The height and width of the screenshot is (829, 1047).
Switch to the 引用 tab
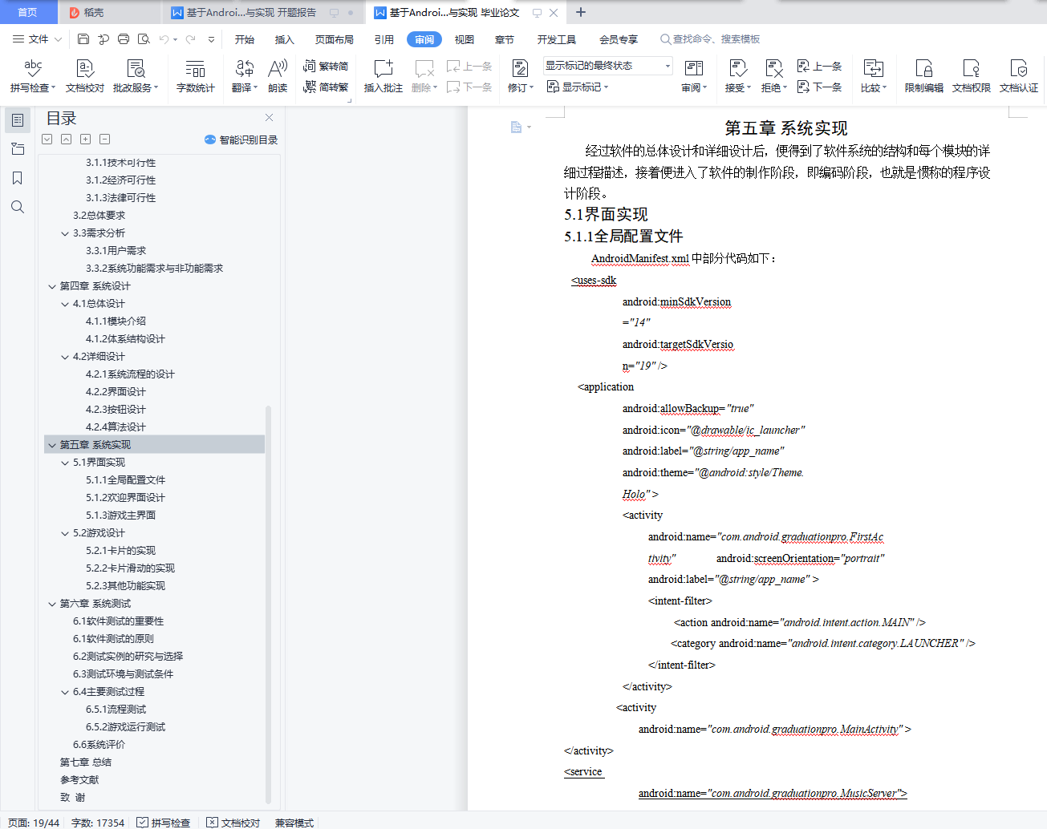point(384,39)
